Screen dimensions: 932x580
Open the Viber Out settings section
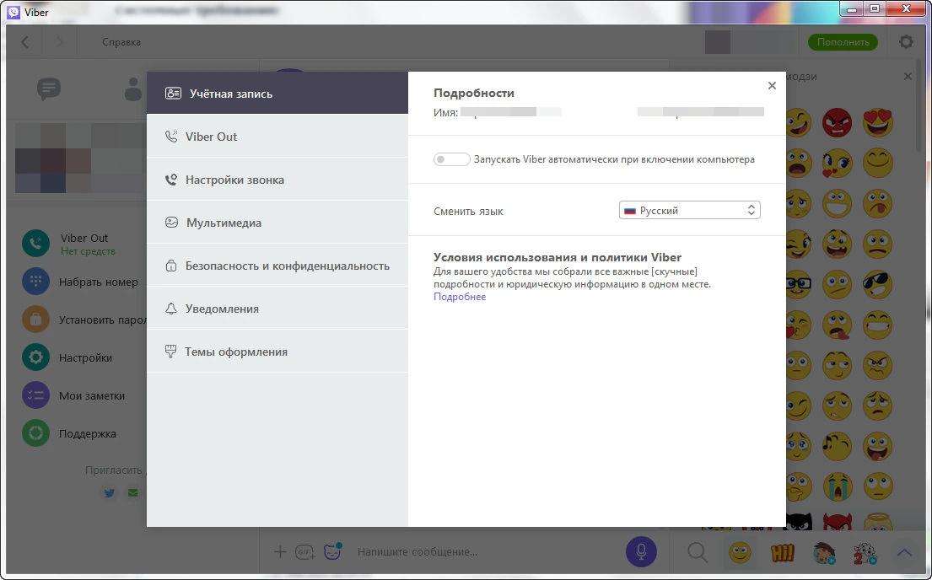click(277, 136)
